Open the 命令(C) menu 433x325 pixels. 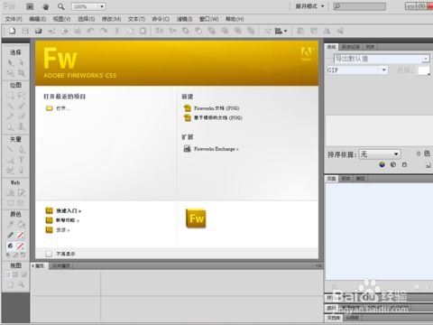coord(161,19)
